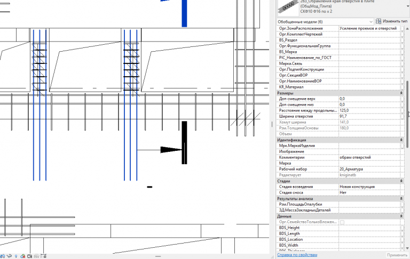
Task: Click the greyed Хомут ширина row
Action: [341, 122]
